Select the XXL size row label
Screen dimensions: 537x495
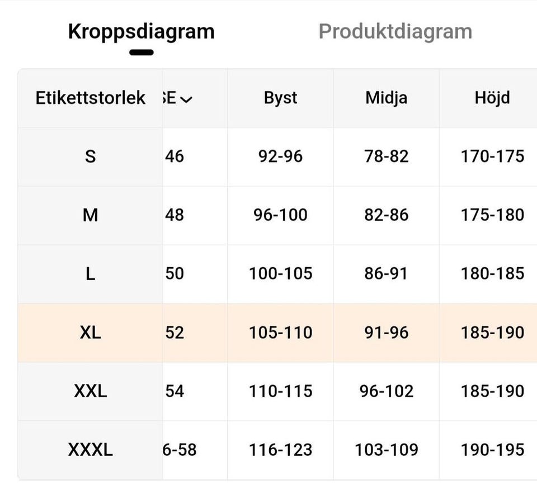click(x=91, y=391)
